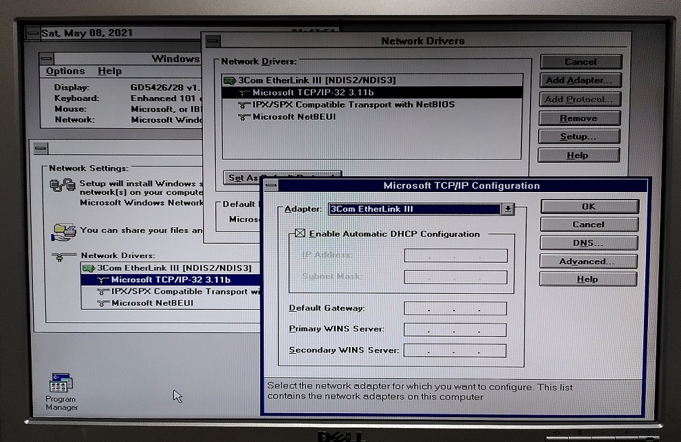Select 3Com EtherLink III in Network Setup drivers list
This screenshot has height=442, width=681.
[x=171, y=268]
